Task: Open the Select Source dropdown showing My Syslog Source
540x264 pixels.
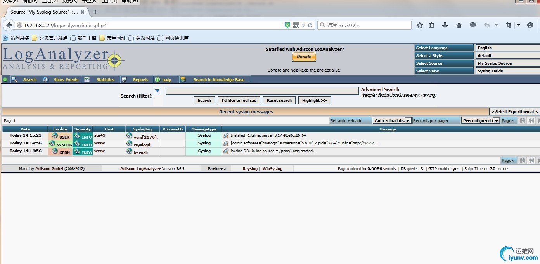Action: coord(508,63)
